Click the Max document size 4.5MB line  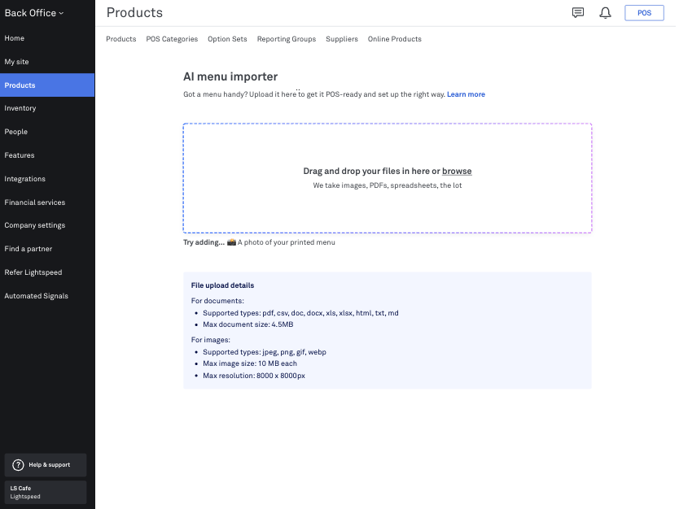(248, 324)
